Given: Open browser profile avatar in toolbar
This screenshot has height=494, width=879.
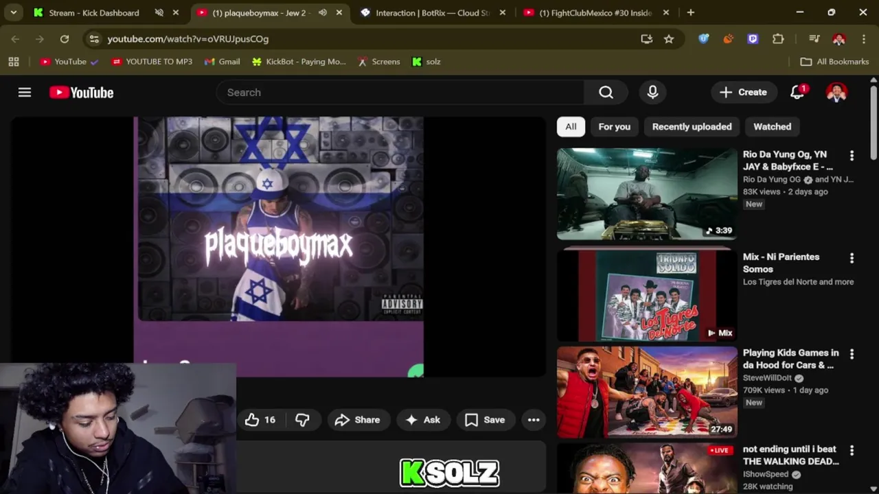Looking at the screenshot, I should [838, 39].
